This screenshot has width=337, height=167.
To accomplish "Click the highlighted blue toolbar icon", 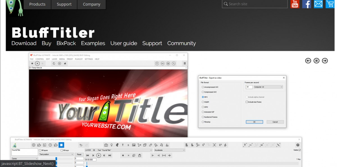I will tap(61, 145).
